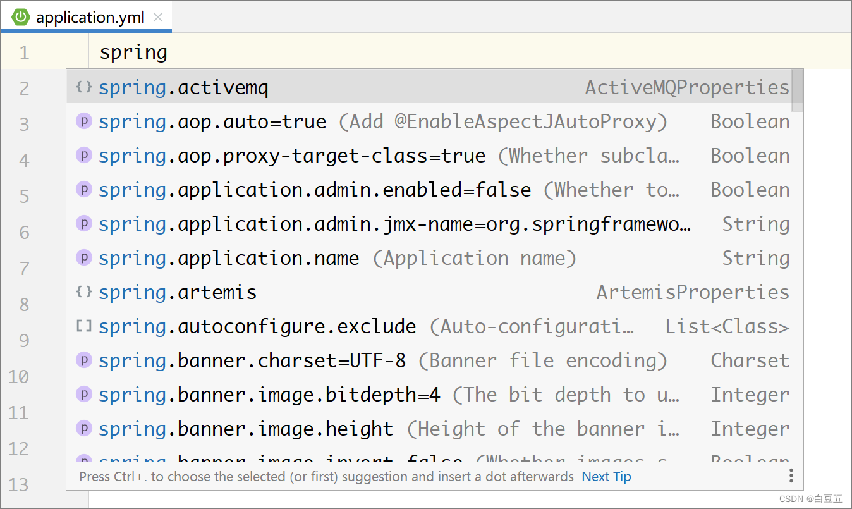Click braces icon beside spring.activemq

[84, 87]
